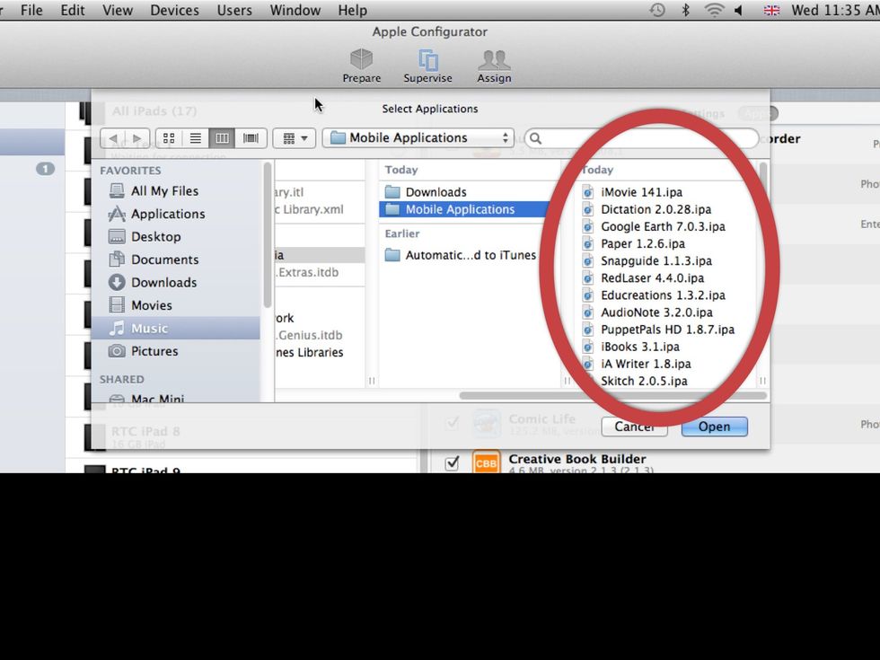Switch the dialog to Cover Flow view

251,137
